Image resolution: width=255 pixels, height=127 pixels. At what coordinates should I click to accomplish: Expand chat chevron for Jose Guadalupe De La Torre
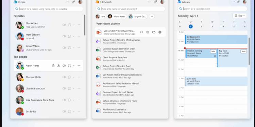coord(73,100)
